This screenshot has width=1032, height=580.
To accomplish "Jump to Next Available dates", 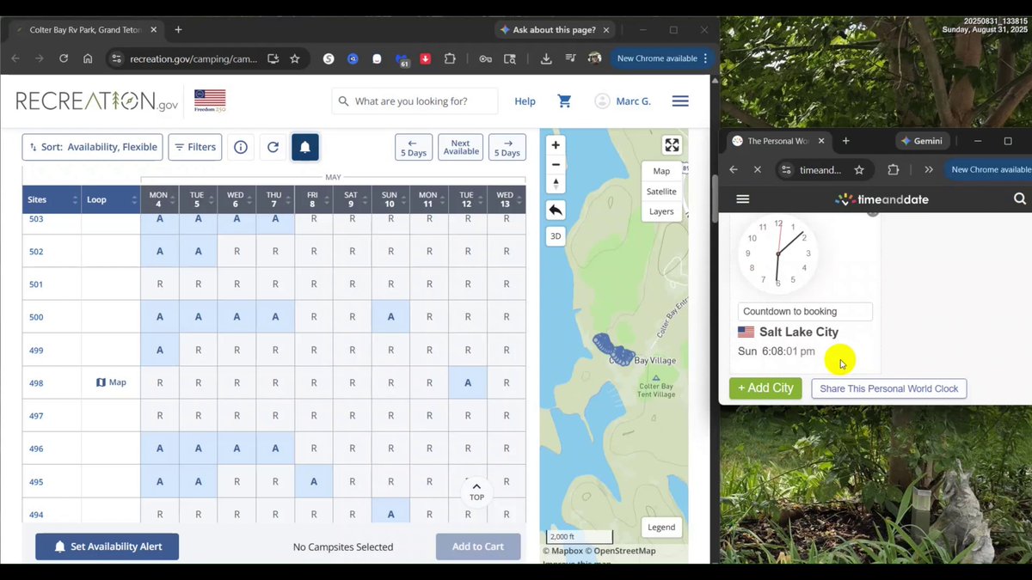I will tap(461, 147).
